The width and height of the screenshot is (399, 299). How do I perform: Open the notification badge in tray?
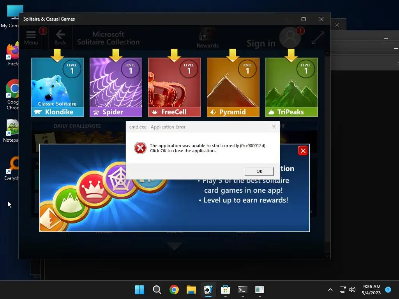point(388,289)
